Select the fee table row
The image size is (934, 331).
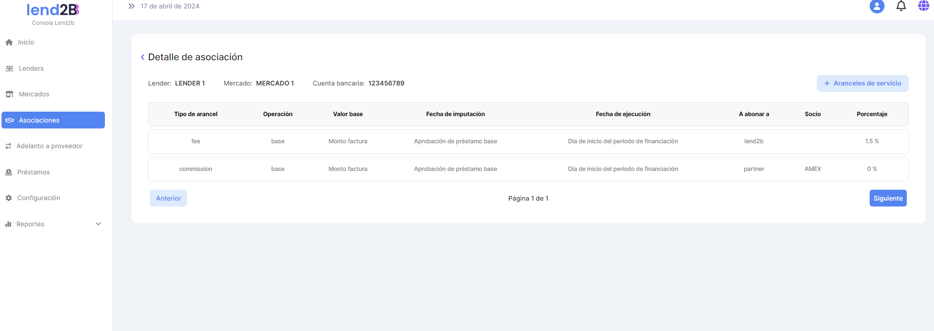[x=528, y=142]
